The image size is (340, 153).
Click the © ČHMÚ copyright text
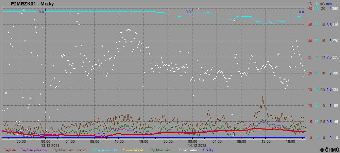(329, 150)
